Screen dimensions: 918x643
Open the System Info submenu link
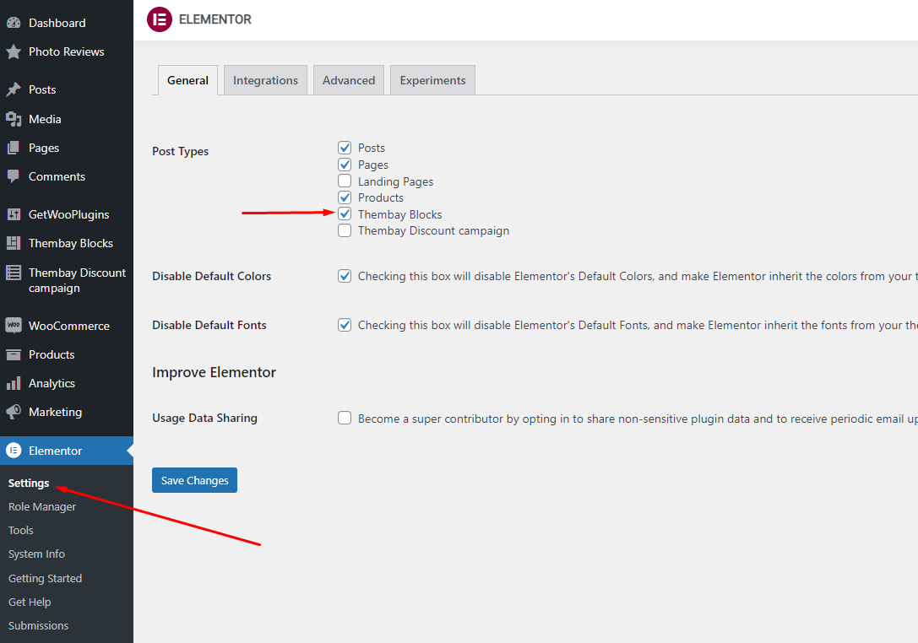click(x=36, y=554)
